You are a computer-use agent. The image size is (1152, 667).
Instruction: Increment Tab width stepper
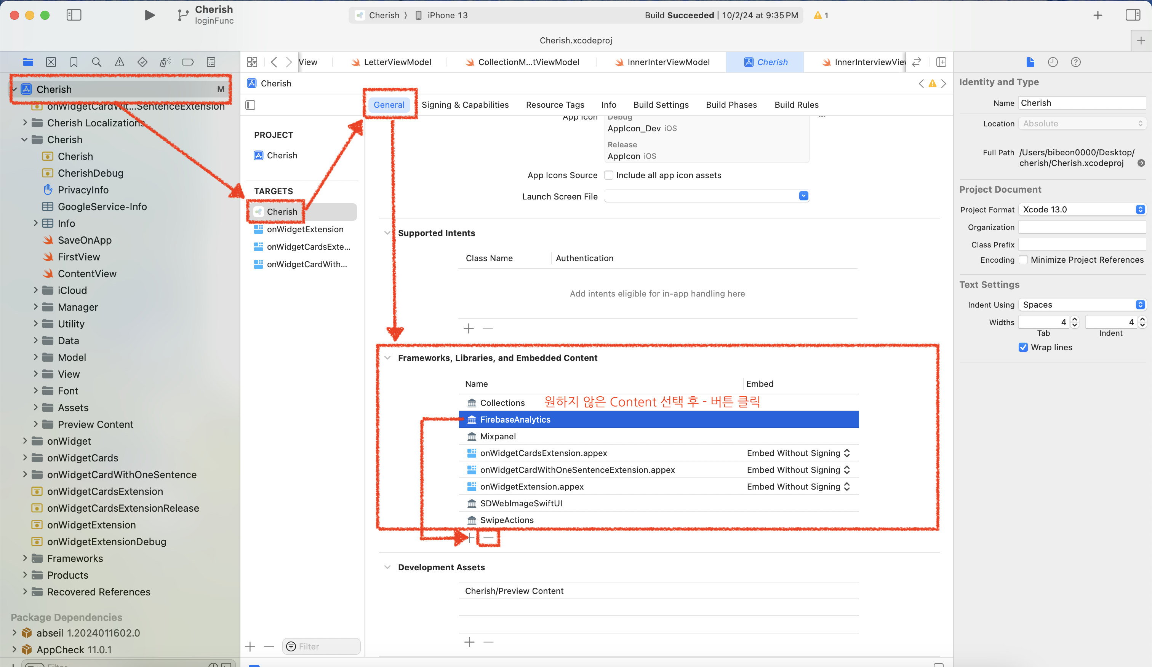(1075, 319)
